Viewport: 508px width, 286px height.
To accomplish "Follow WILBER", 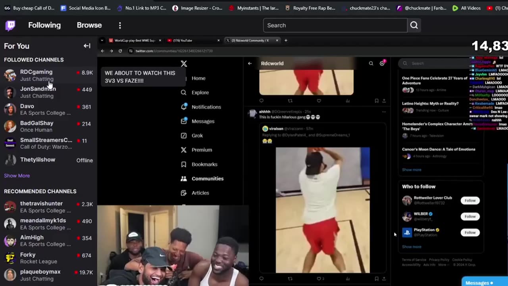I will [470, 216].
